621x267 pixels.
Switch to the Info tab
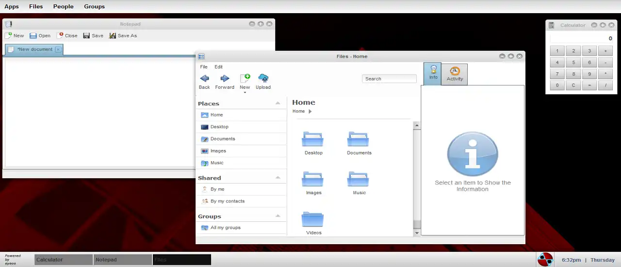pyautogui.click(x=433, y=74)
